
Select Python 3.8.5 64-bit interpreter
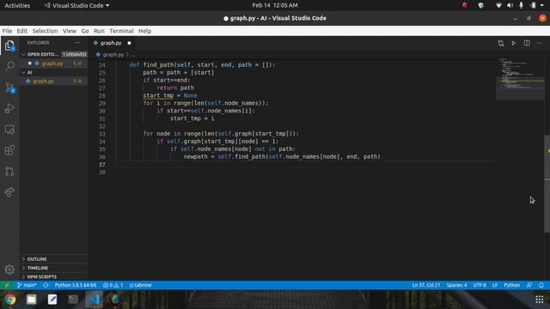[x=75, y=285]
